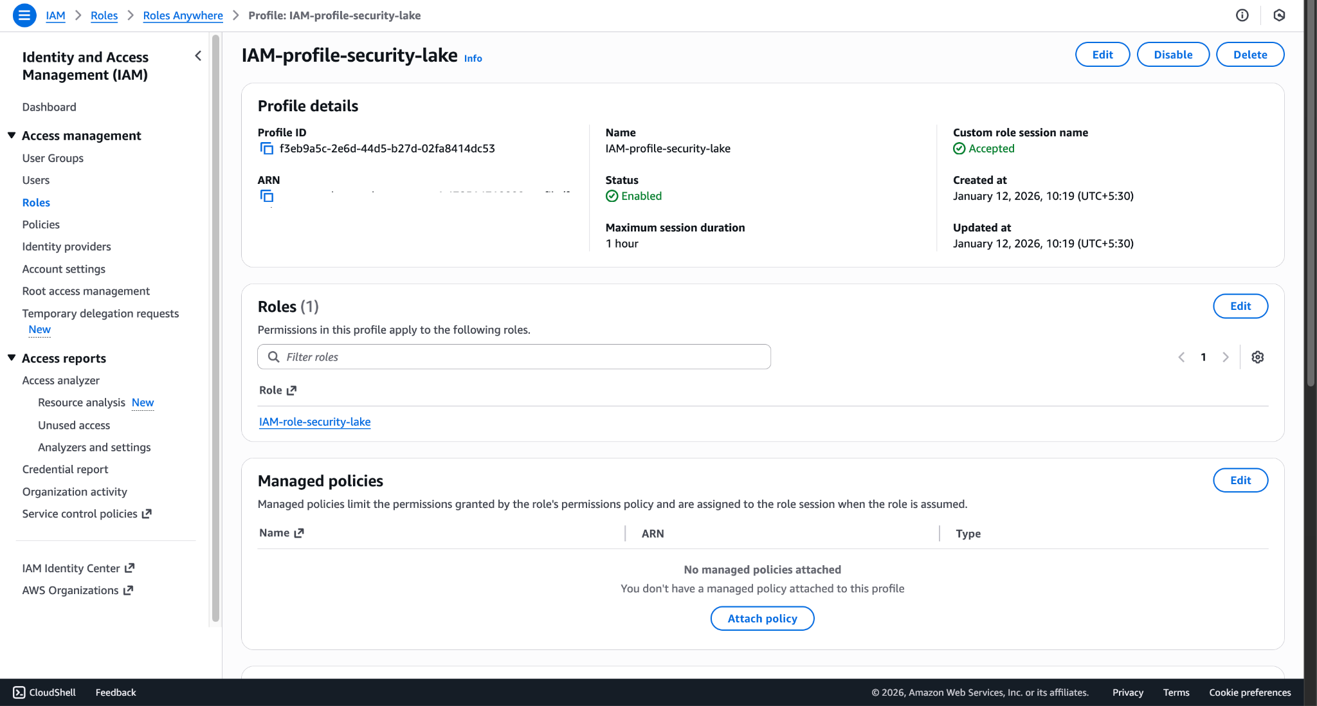The height and width of the screenshot is (706, 1317).
Task: Edit the profile using top Edit button
Action: click(1102, 55)
